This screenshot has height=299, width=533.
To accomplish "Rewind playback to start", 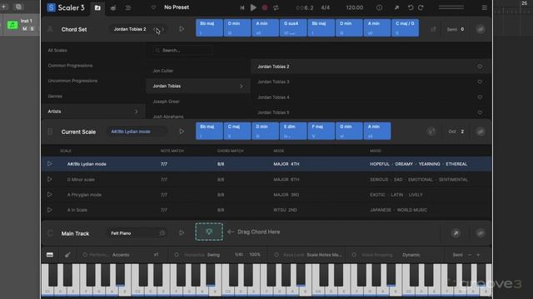I will [x=242, y=7].
